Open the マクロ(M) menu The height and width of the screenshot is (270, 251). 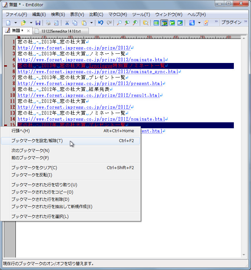118,15
